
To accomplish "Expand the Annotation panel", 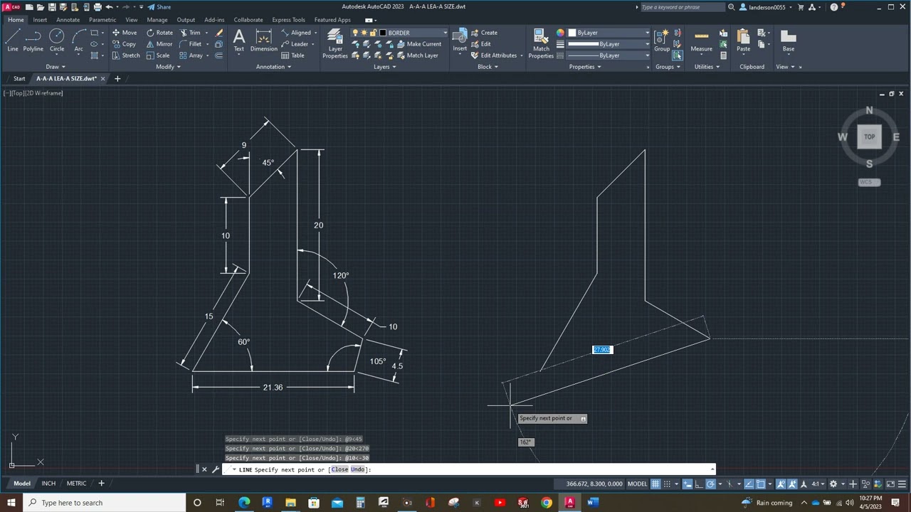I will 273,67.
